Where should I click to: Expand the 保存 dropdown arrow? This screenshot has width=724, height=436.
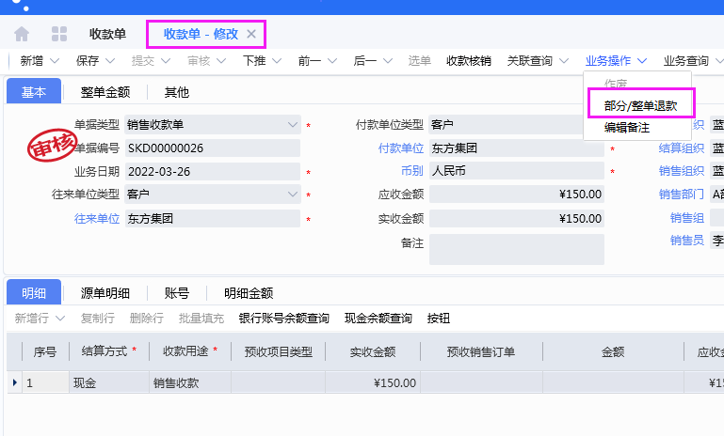click(x=109, y=61)
